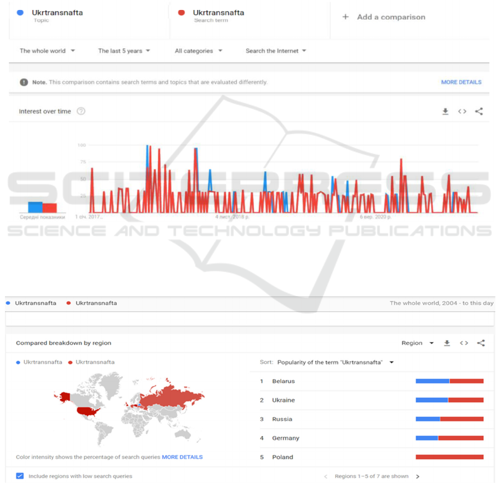Go to previous page of regions
The height and width of the screenshot is (483, 501).
point(326,476)
